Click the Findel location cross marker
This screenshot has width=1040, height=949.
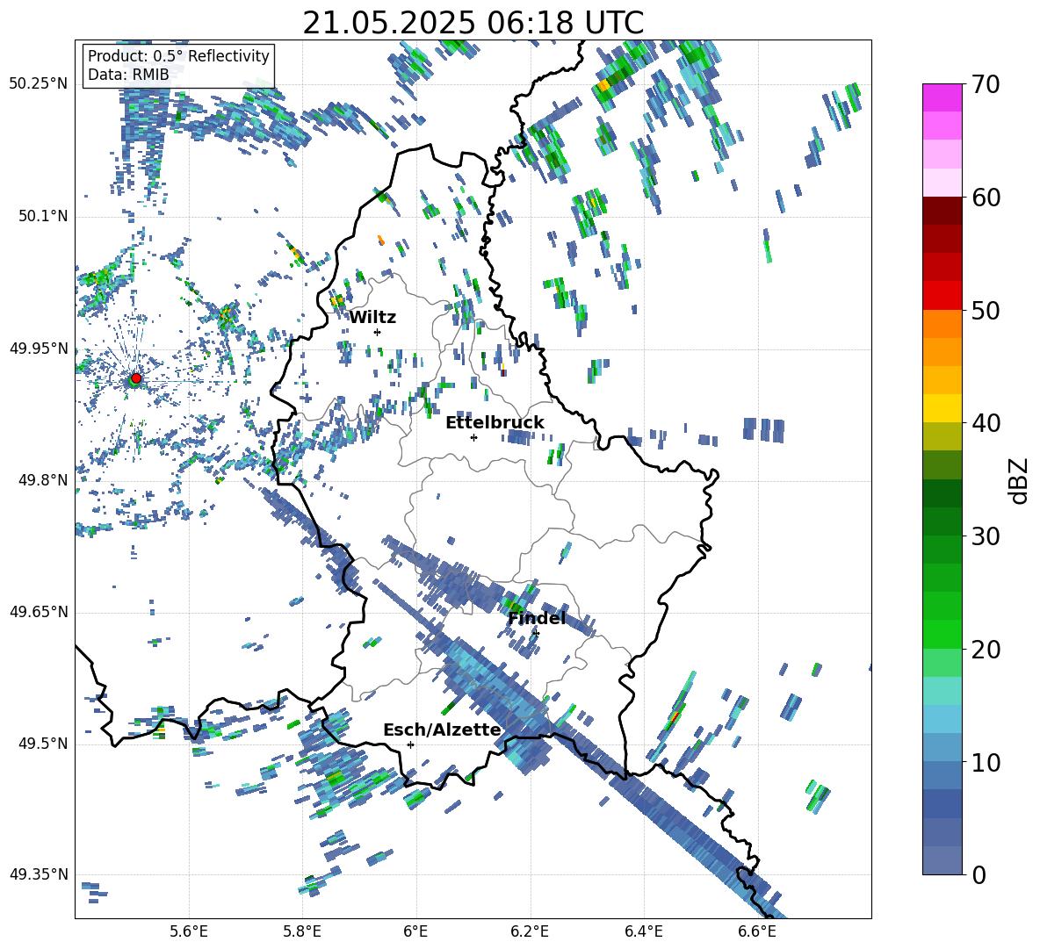coord(536,634)
